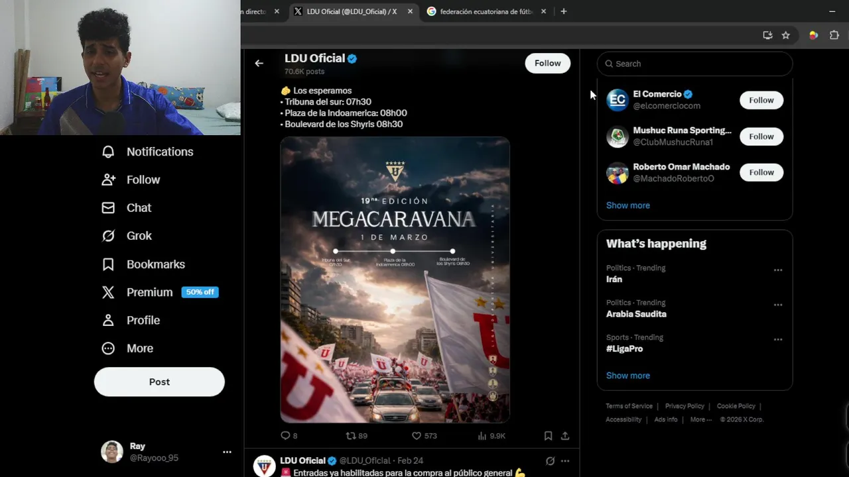Open Chat from the sidebar
Screen dimensions: 849x477
coord(126,208)
